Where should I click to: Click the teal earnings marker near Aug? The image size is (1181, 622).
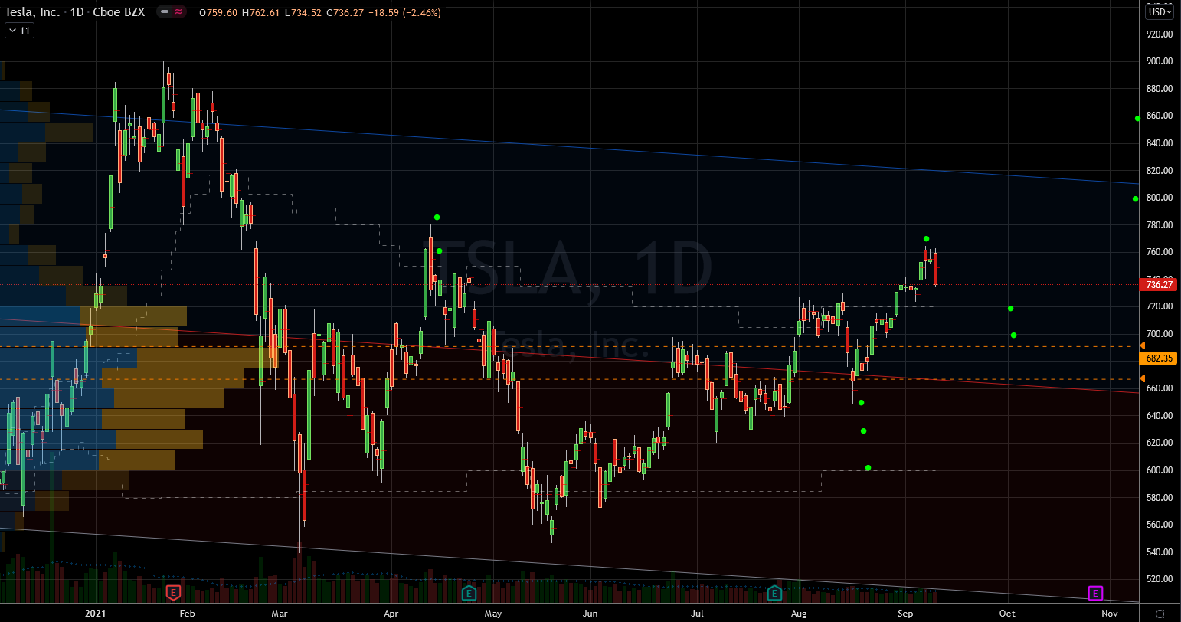pyautogui.click(x=774, y=593)
